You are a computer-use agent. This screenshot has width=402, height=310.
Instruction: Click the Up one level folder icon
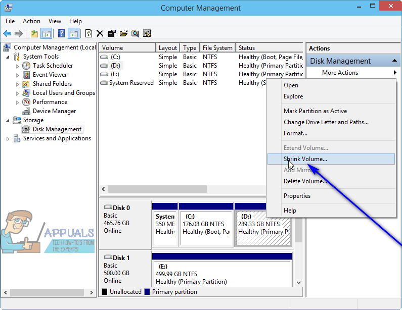click(34, 34)
